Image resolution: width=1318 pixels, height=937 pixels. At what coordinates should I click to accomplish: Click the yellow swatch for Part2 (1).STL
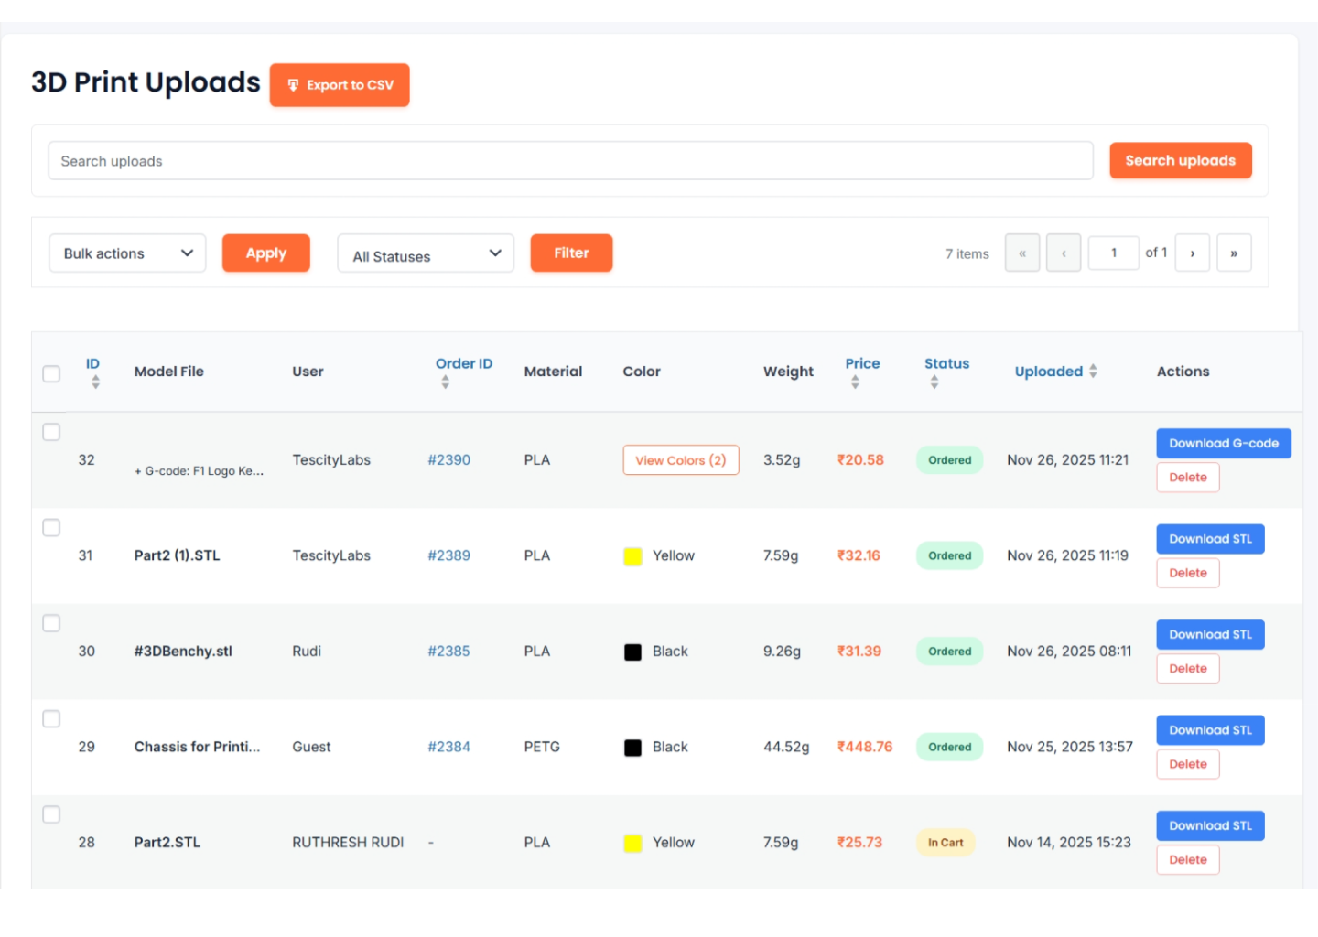point(632,556)
